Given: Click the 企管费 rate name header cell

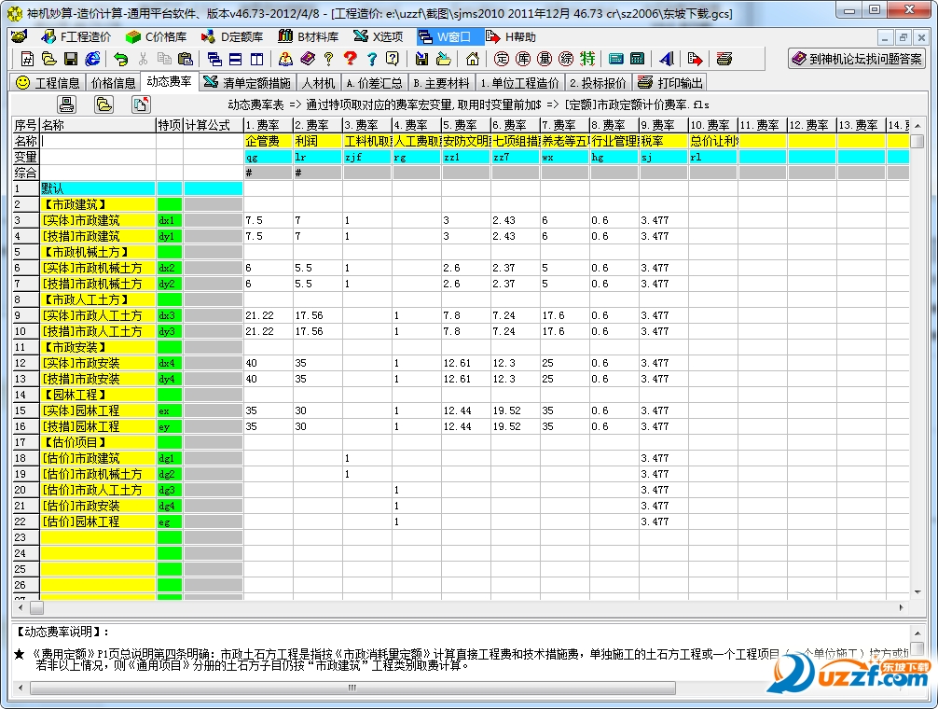Looking at the screenshot, I should click(268, 141).
